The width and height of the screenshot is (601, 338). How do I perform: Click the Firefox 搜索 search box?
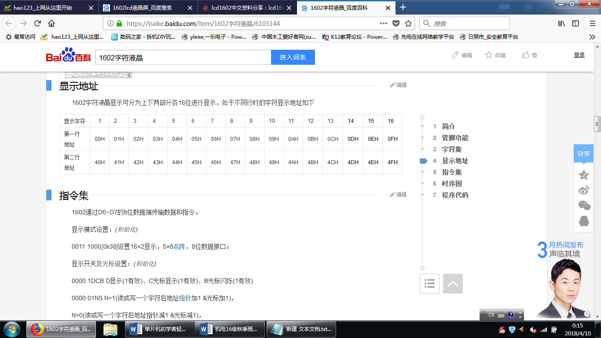(465, 23)
